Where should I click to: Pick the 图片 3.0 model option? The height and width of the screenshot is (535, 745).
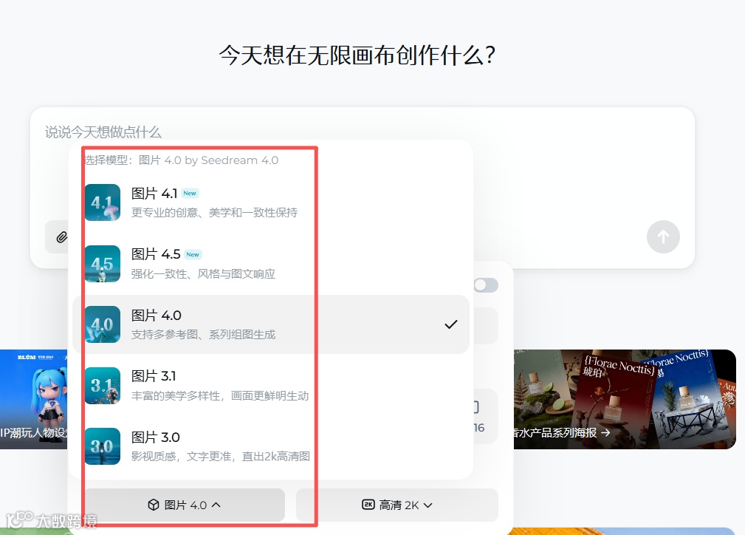pyautogui.click(x=271, y=446)
